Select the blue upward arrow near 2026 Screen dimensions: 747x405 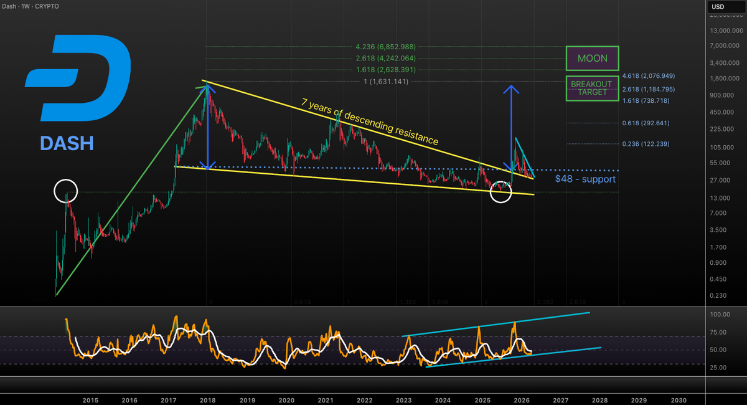(x=512, y=125)
